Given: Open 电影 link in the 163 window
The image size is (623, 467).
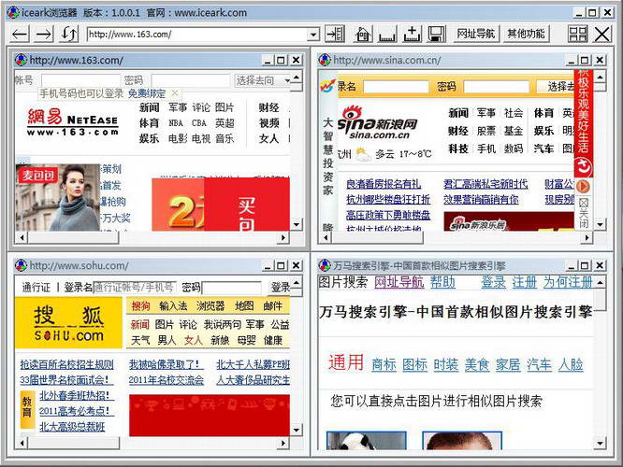Looking at the screenshot, I should click(x=178, y=139).
